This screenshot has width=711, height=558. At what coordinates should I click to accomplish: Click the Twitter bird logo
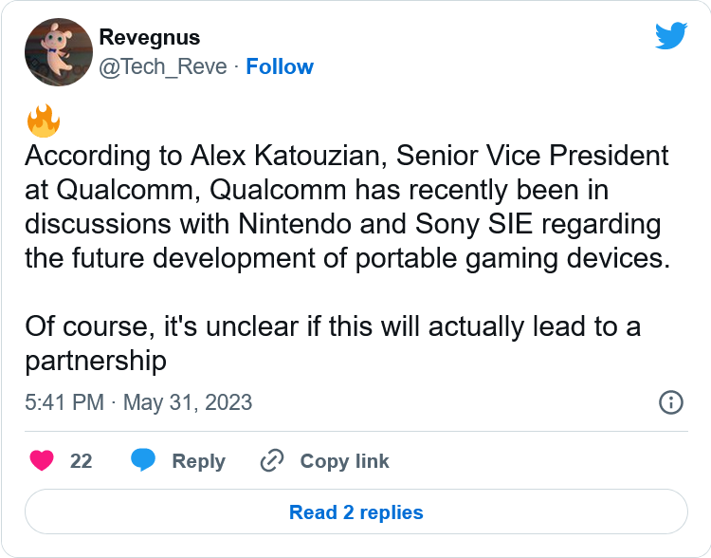670,36
